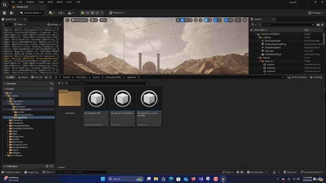Select SkyLight in the Outliner
The height and width of the screenshot is (183, 326).
click(269, 51)
